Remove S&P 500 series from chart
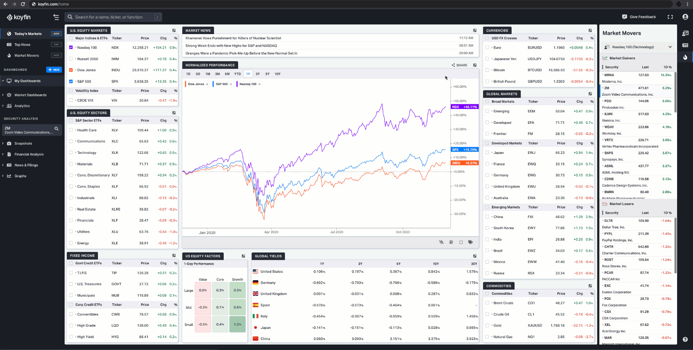 click(231, 84)
